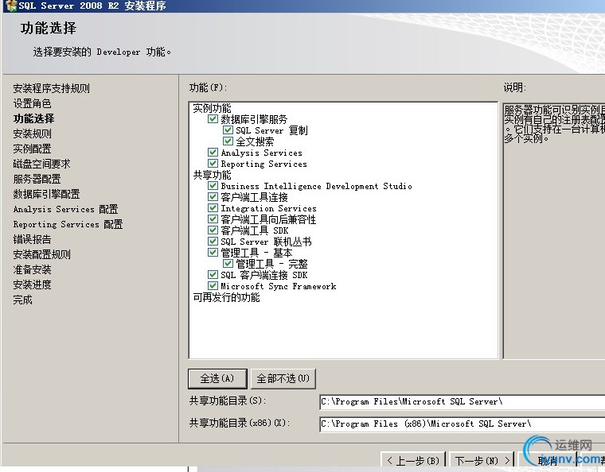Image resolution: width=605 pixels, height=472 pixels.
Task: Click the 数据库引擎服务 feature label
Action: point(254,119)
